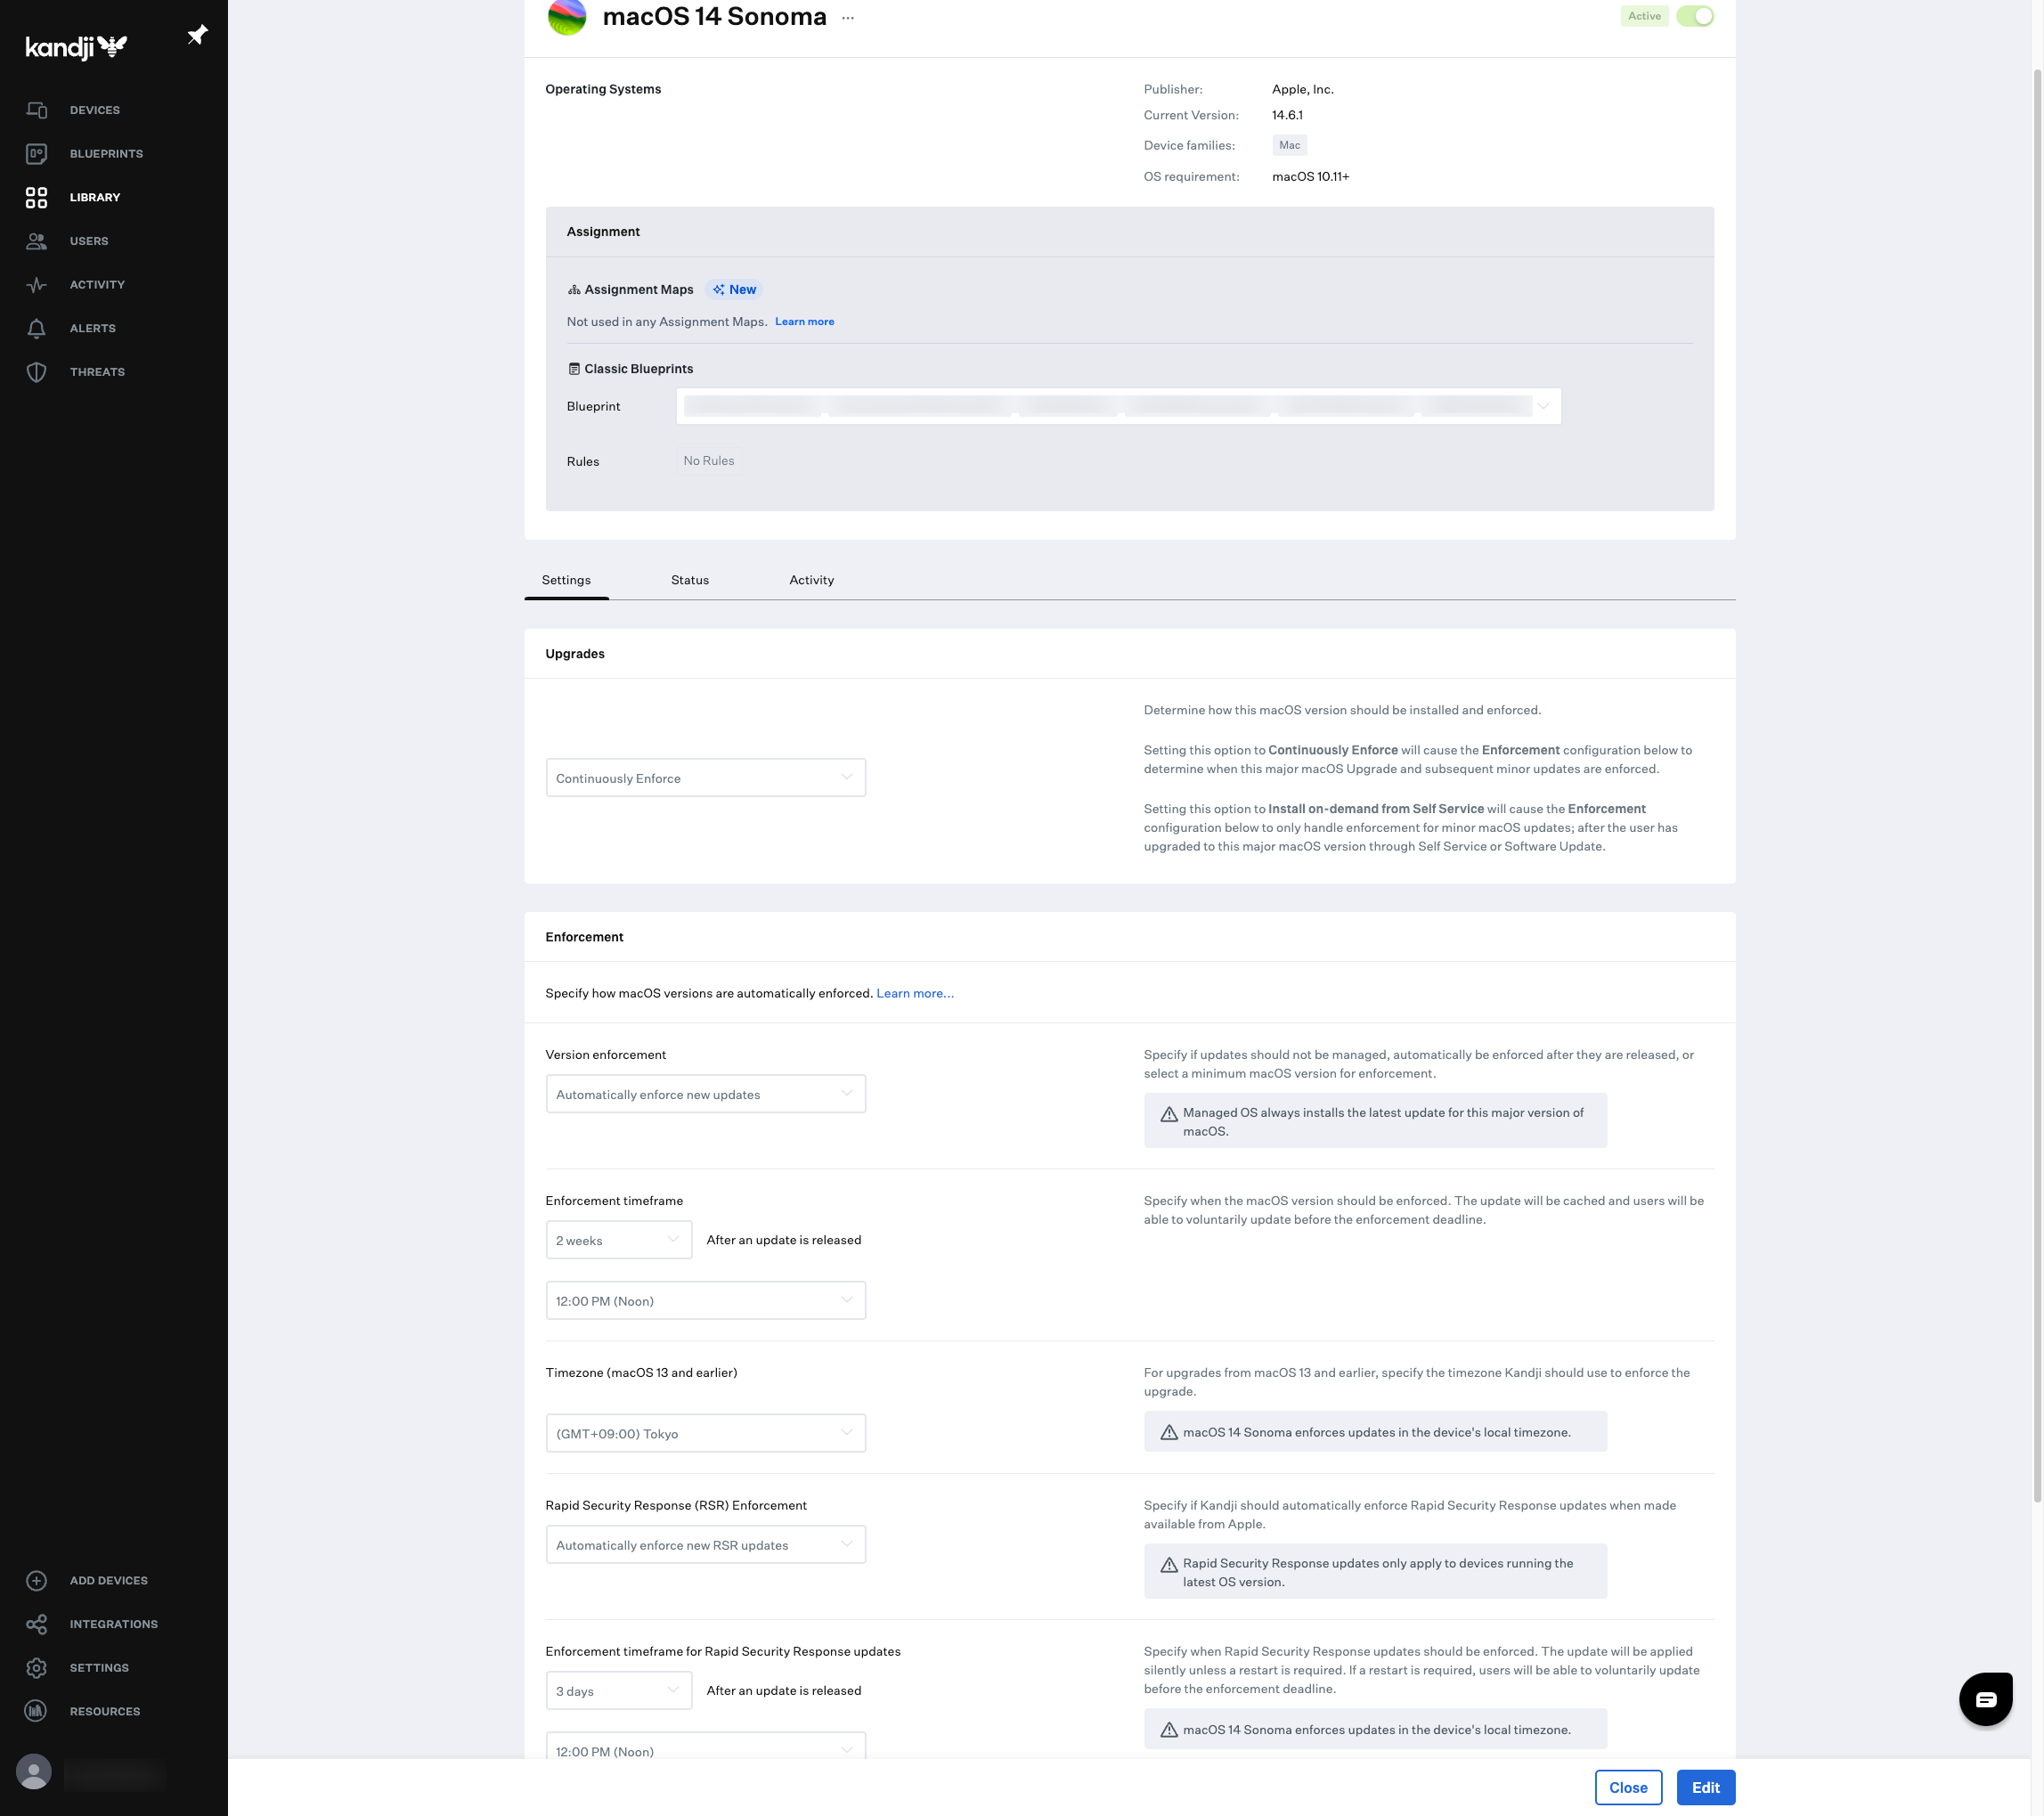Expand the Continuously Enforce dropdown
Screen dimensions: 2044x1816
pos(705,778)
